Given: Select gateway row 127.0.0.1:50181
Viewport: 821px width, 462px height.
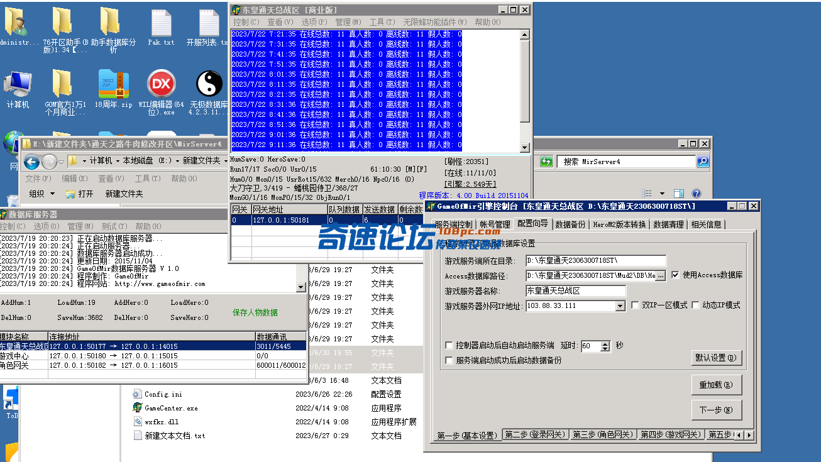Looking at the screenshot, I should [x=327, y=220].
